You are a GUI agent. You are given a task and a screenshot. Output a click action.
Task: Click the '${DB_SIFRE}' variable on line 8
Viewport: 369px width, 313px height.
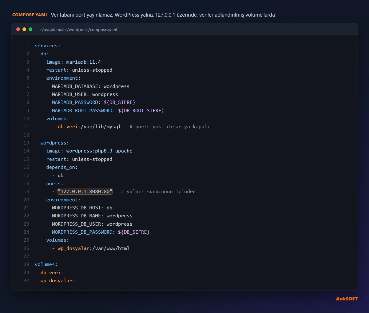[x=119, y=102]
